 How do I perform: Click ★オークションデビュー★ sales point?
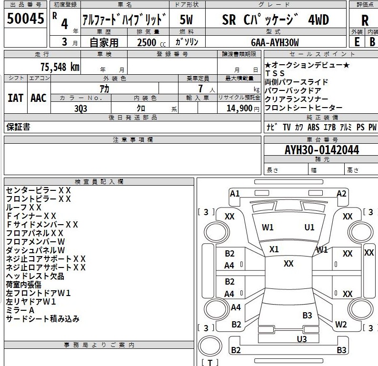point(307,65)
